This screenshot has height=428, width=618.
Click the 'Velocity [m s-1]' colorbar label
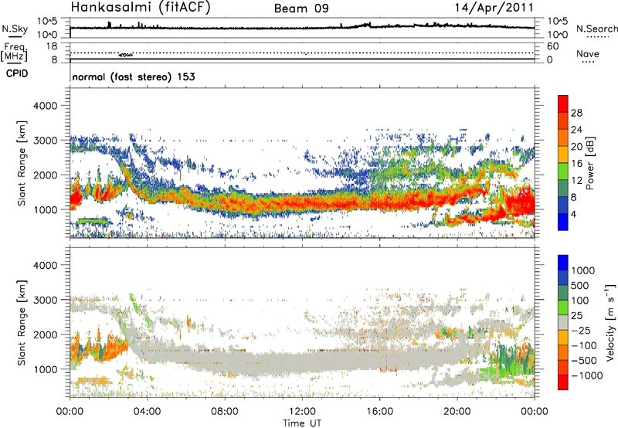pyautogui.click(x=610, y=321)
